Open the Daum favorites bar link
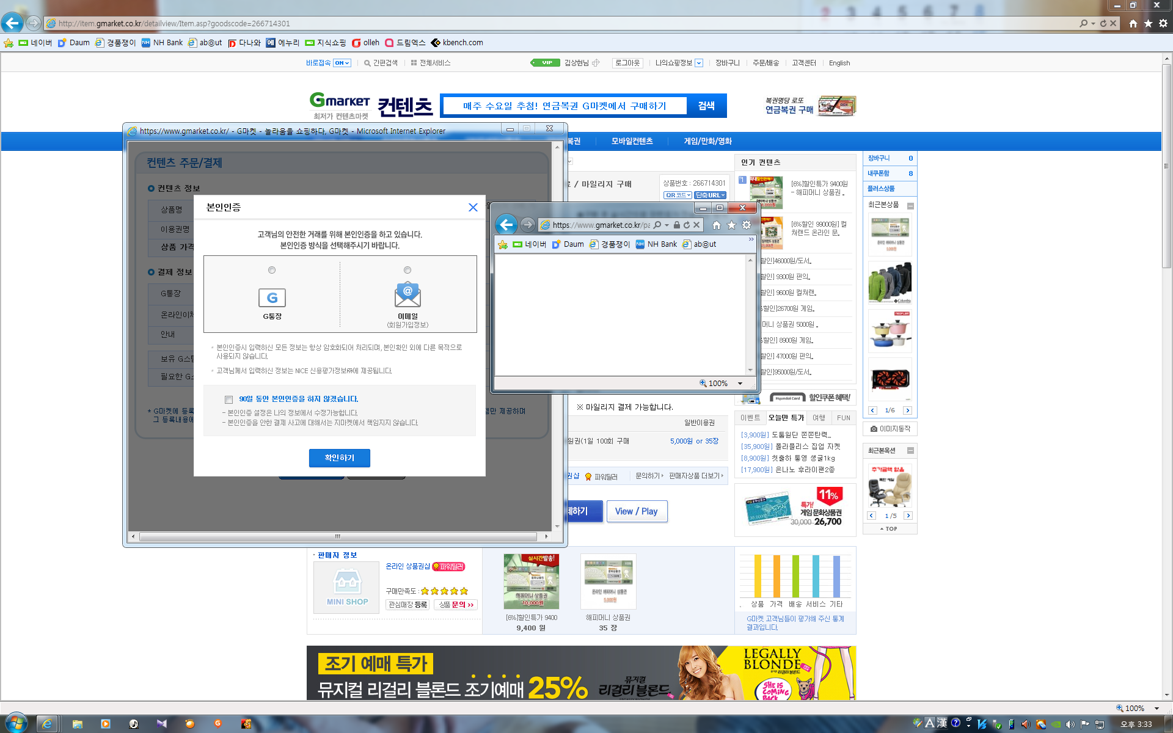Screen dimensions: 1173x733 (x=74, y=43)
